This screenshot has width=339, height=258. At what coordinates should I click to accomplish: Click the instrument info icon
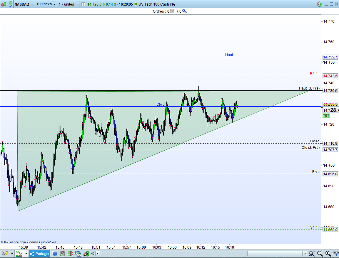pos(83,4)
